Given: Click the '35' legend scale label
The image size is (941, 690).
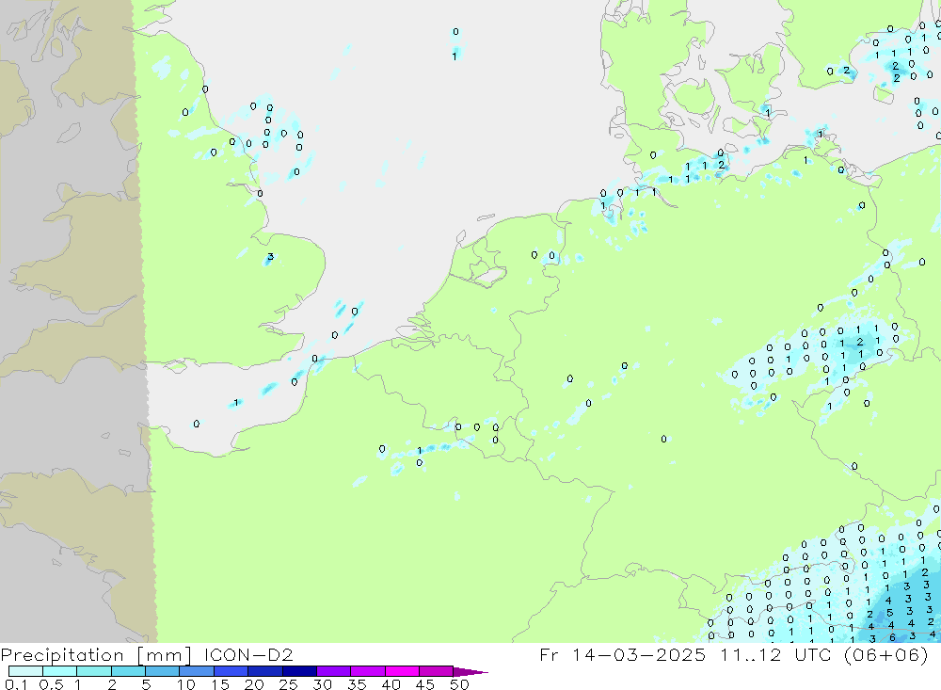Looking at the screenshot, I should click(357, 684).
